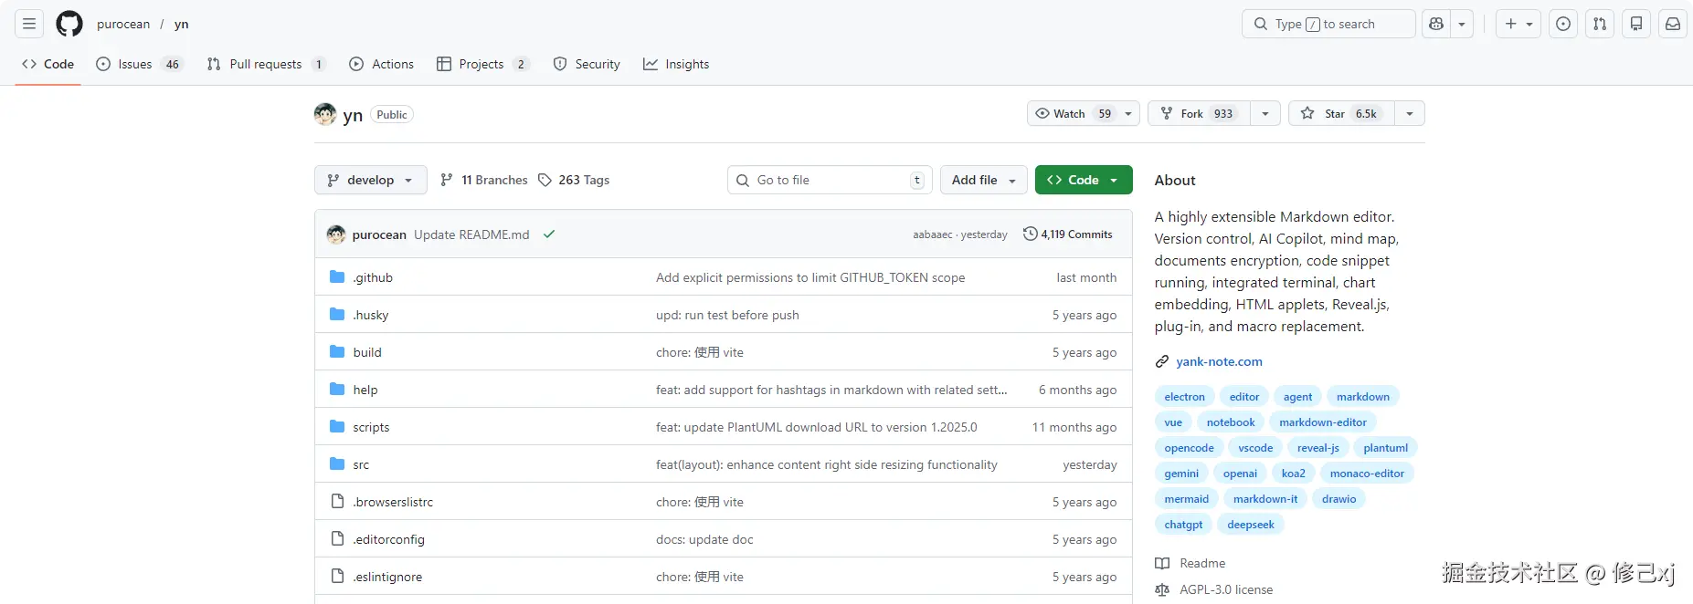Click the Go to file search field
This screenshot has width=1693, height=604.
[830, 180]
